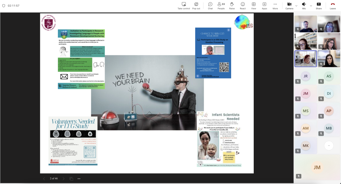
Task: Open the slide grid view icon
Action: pyautogui.click(x=71, y=179)
